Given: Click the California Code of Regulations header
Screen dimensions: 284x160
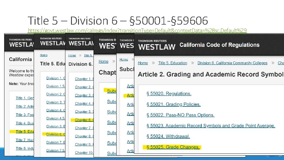Looking at the screenshot, I should pyautogui.click(x=220, y=45).
